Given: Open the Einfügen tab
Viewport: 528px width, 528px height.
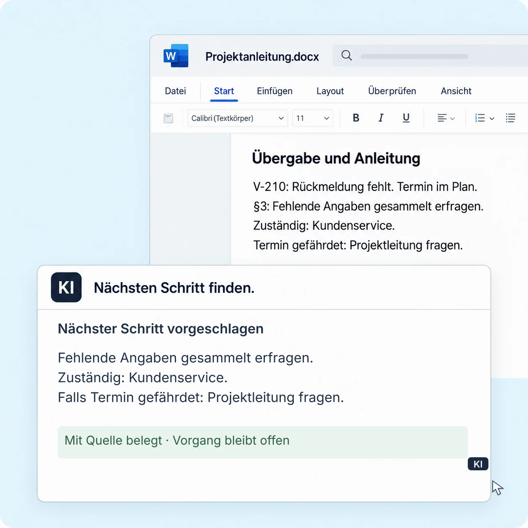Looking at the screenshot, I should 275,91.
